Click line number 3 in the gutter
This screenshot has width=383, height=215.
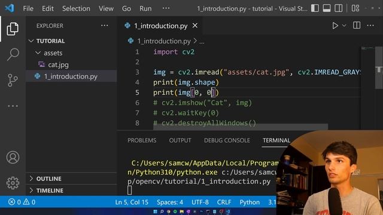click(x=137, y=72)
